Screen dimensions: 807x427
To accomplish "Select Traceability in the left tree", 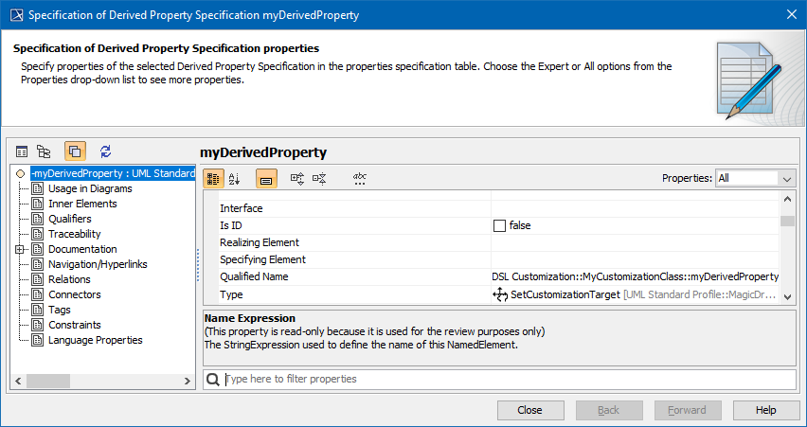I will tap(74, 234).
